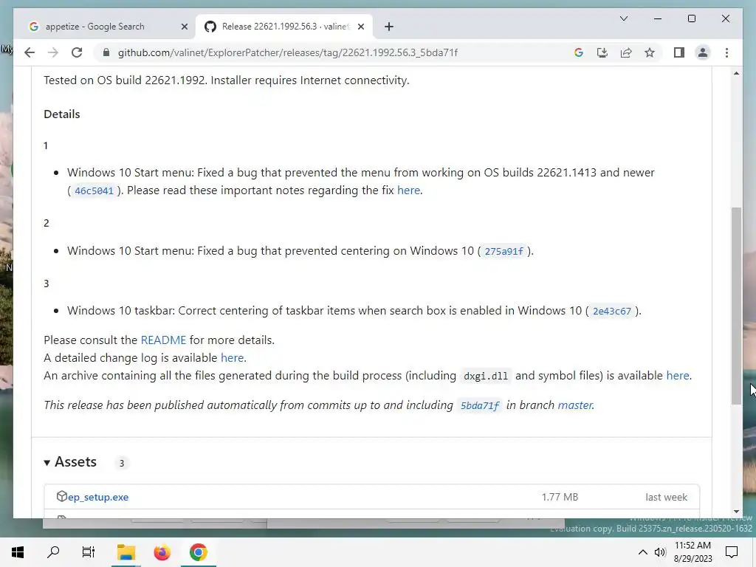Image resolution: width=756 pixels, height=567 pixels.
Task: Open File Explorer from the taskbar
Action: (126, 552)
